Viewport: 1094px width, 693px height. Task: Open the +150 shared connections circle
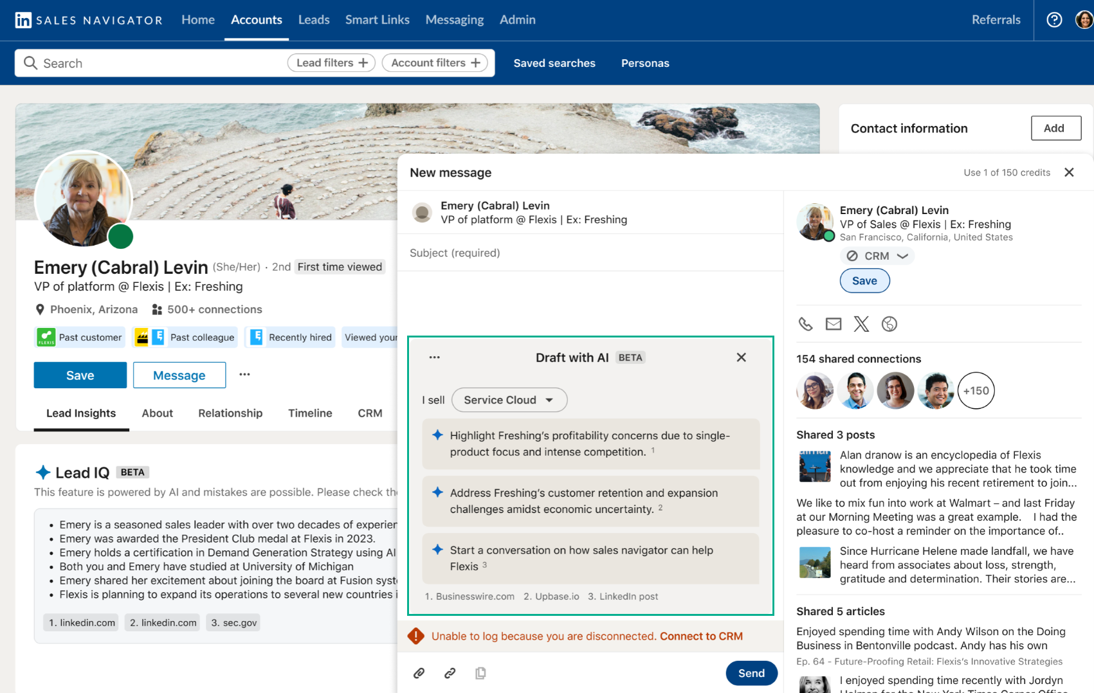(976, 391)
